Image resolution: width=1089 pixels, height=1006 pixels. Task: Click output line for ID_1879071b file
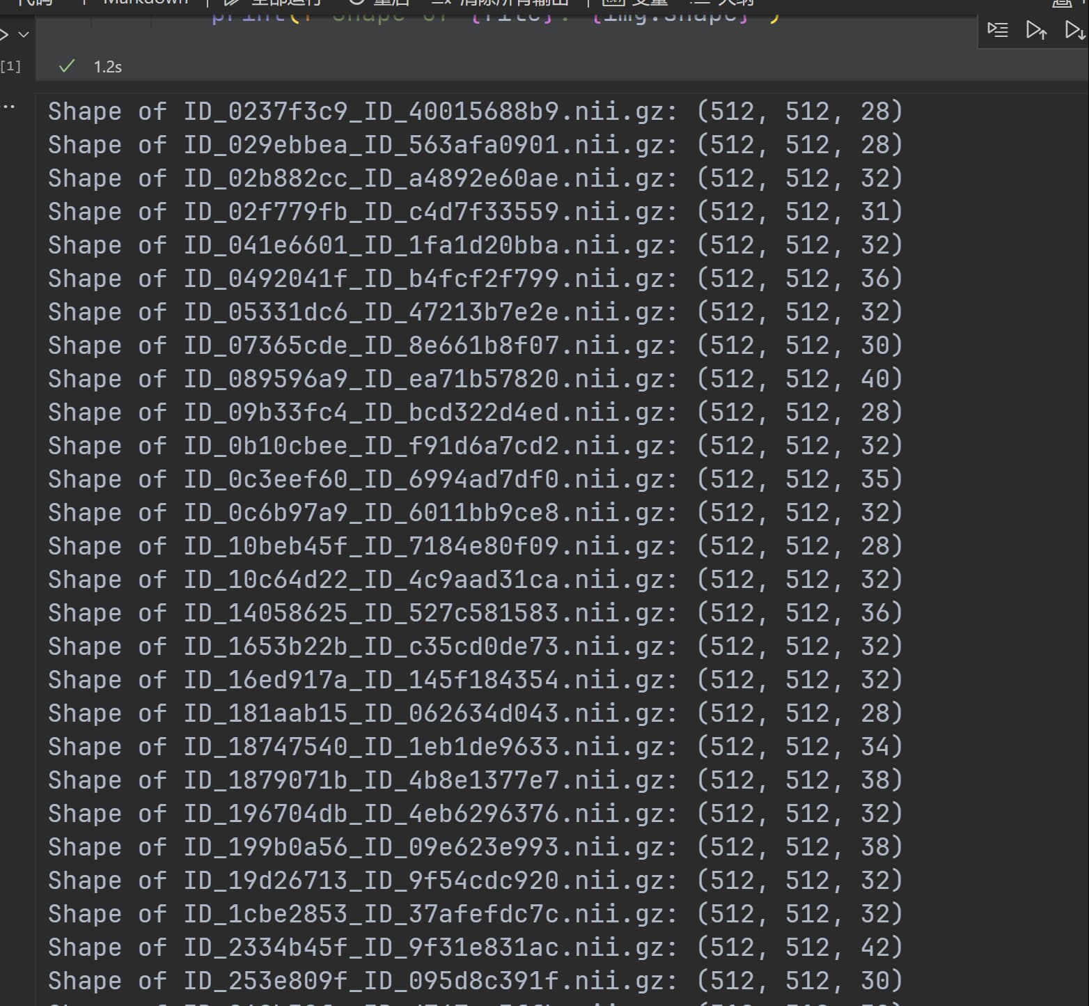click(475, 780)
